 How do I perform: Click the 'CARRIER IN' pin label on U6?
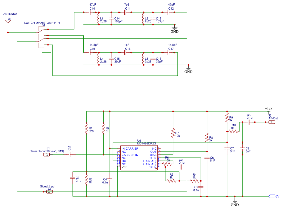(x=130, y=155)
